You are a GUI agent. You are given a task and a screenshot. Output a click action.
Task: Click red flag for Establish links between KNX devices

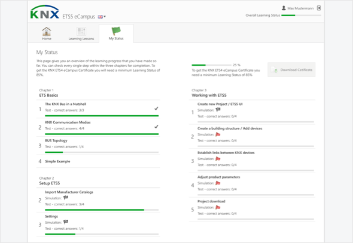coord(218,159)
